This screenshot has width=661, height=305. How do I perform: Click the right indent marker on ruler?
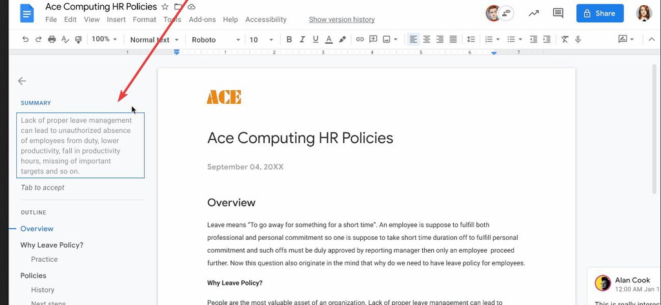[494, 52]
